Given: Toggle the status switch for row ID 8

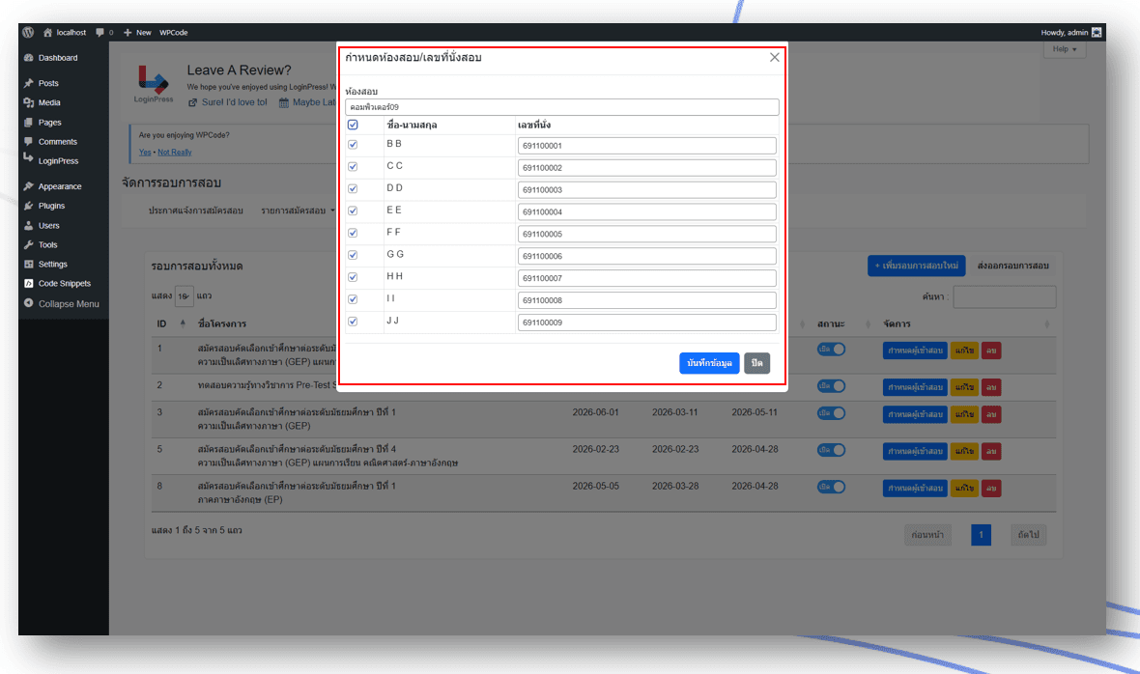Looking at the screenshot, I should tap(831, 487).
